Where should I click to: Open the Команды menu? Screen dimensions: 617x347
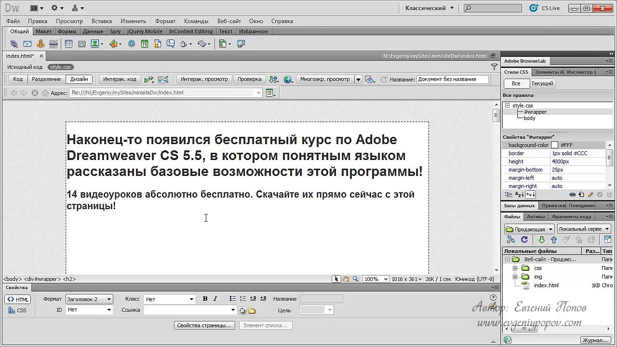(x=196, y=21)
